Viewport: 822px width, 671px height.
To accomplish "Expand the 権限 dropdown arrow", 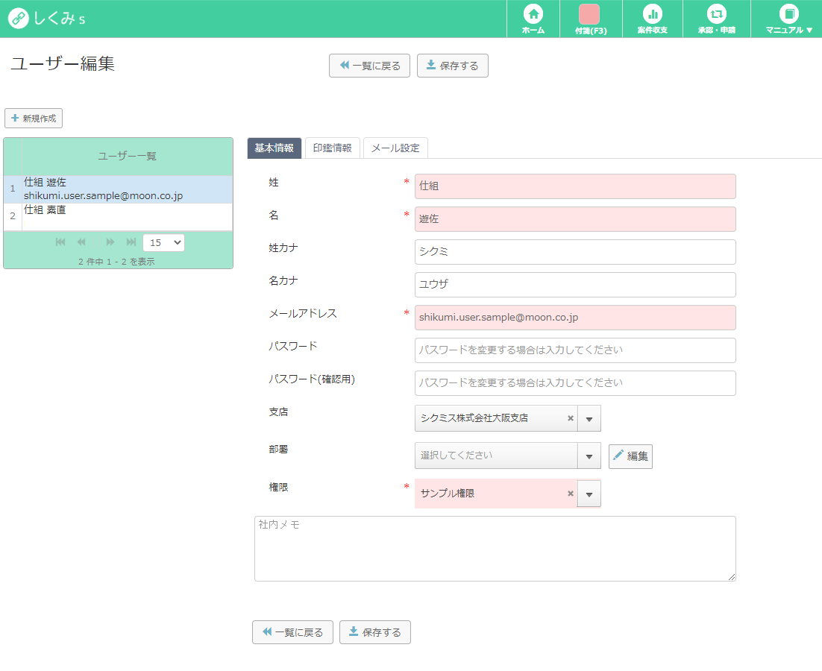I will pos(589,494).
